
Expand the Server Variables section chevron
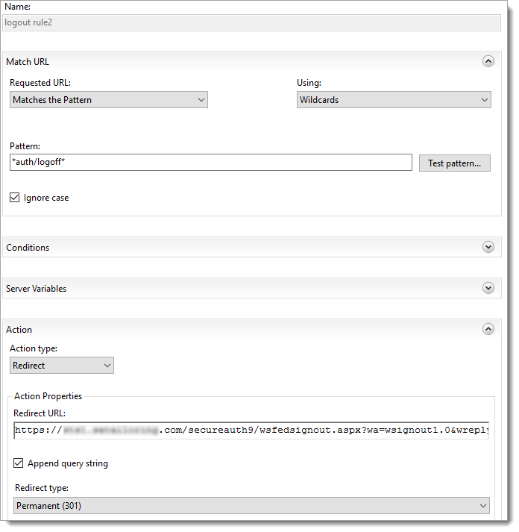[488, 288]
